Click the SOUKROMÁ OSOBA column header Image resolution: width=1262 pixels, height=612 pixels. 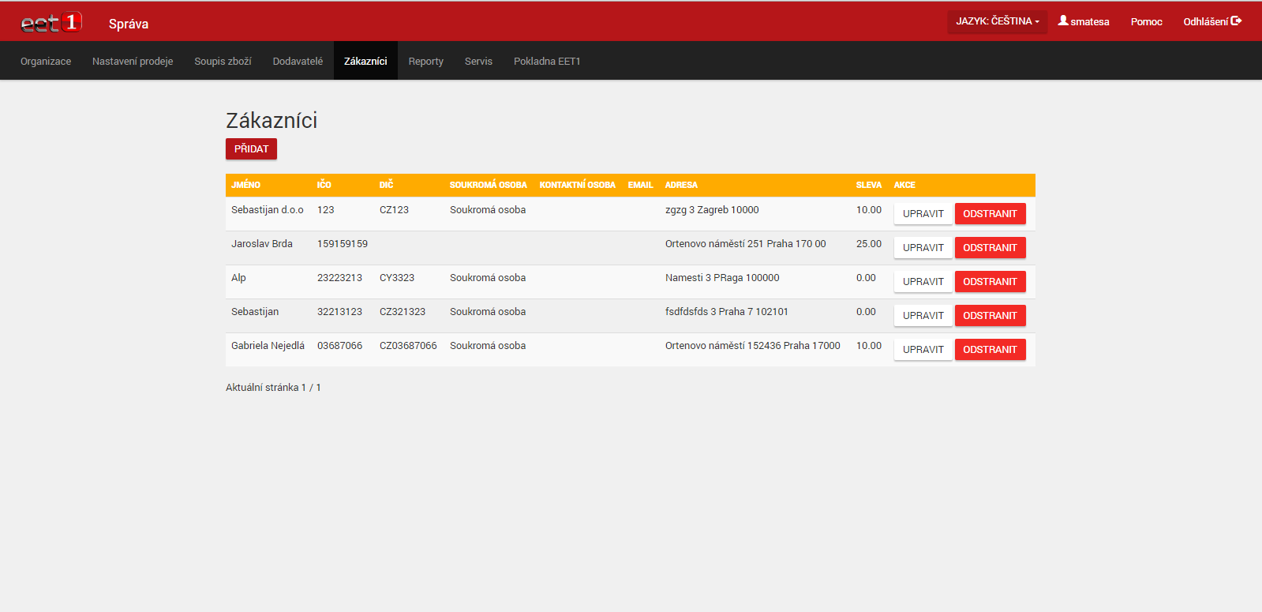click(488, 185)
